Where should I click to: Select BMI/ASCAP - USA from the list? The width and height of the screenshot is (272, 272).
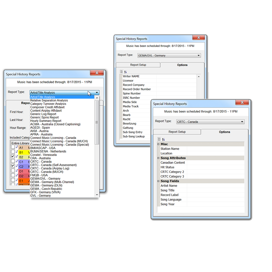click(43, 148)
